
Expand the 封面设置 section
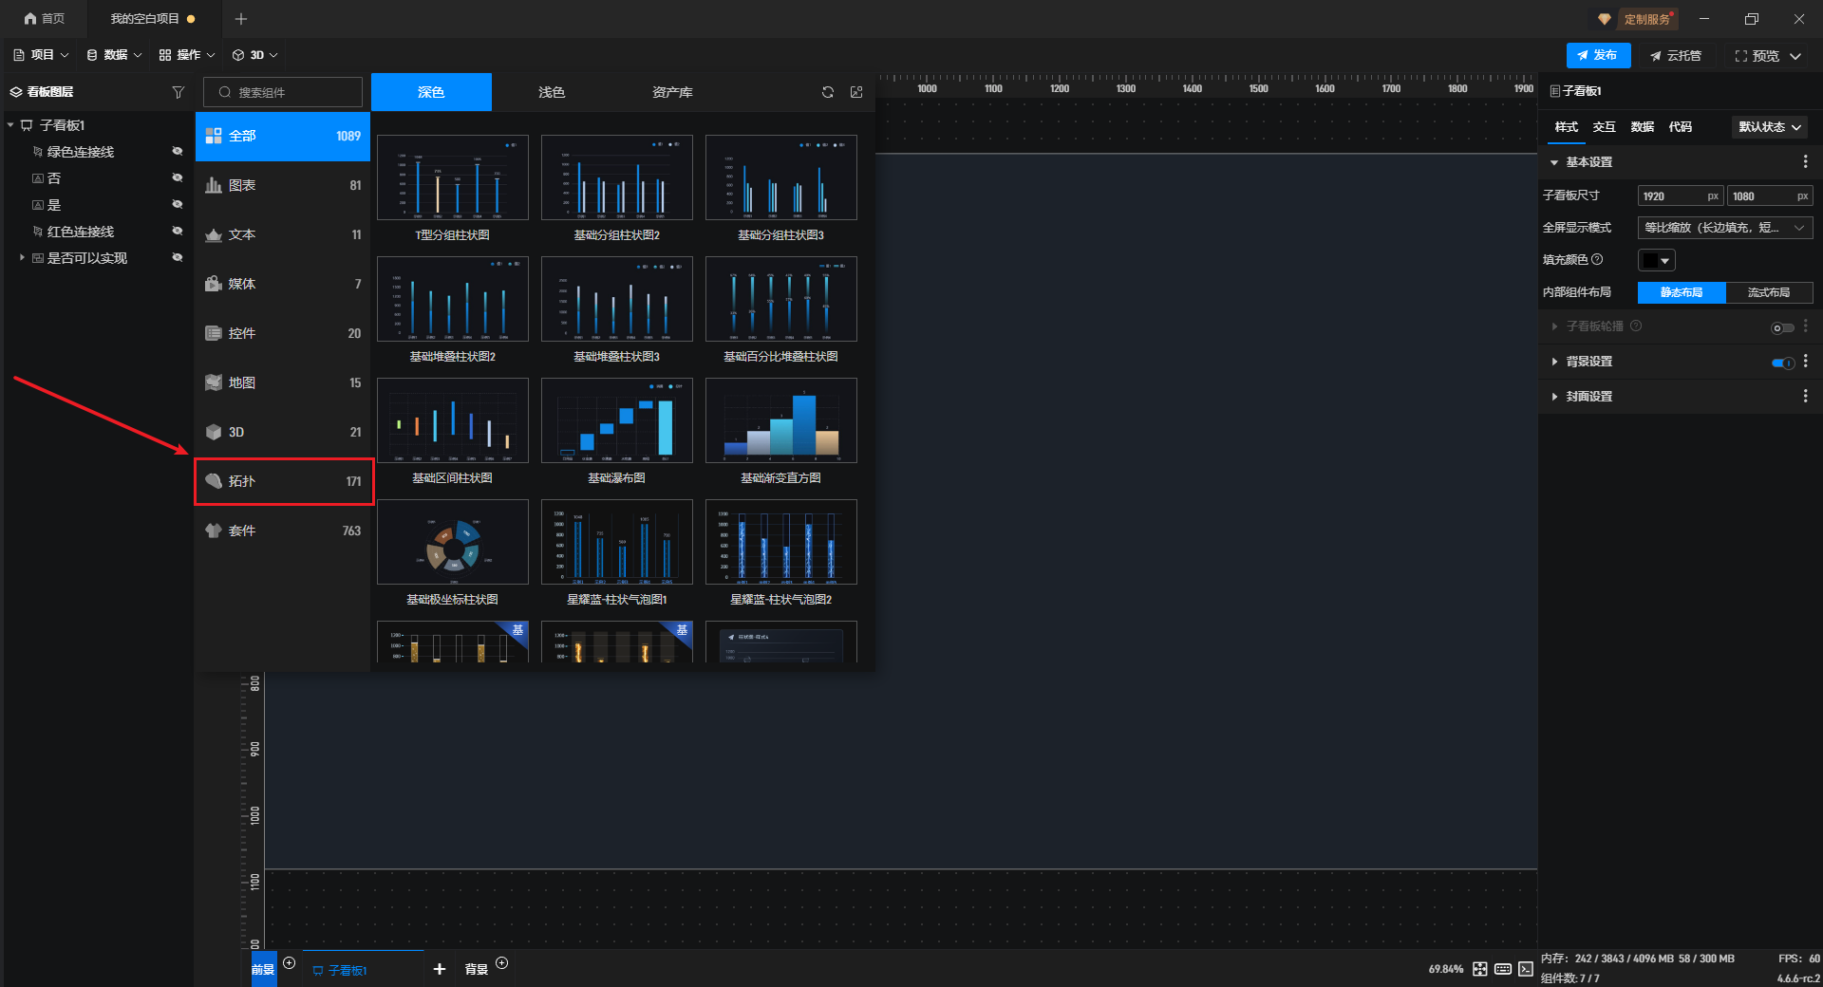point(1554,397)
